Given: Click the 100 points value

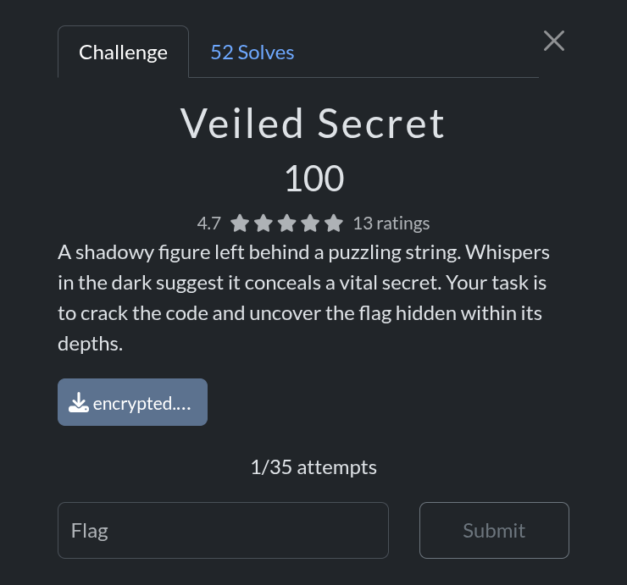Looking at the screenshot, I should [x=313, y=179].
